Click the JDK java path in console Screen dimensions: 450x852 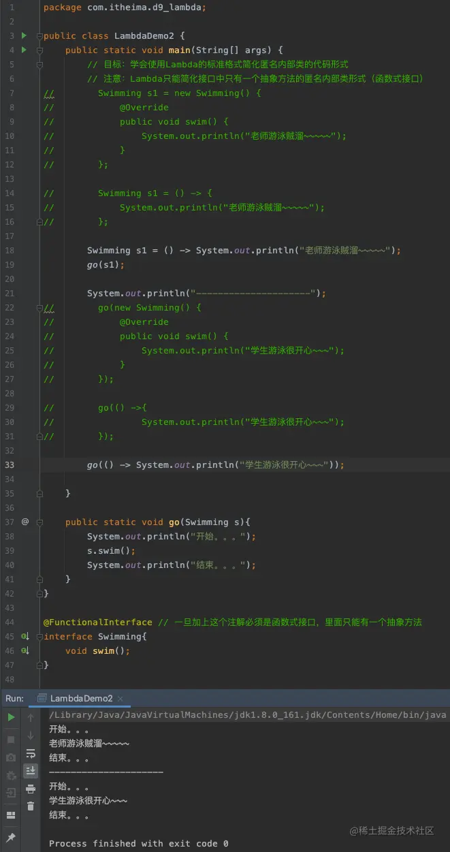[248, 714]
